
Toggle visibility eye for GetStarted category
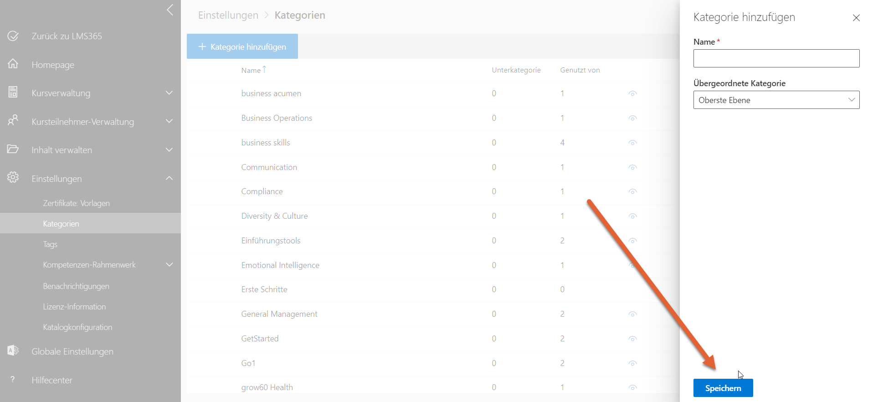[632, 339]
